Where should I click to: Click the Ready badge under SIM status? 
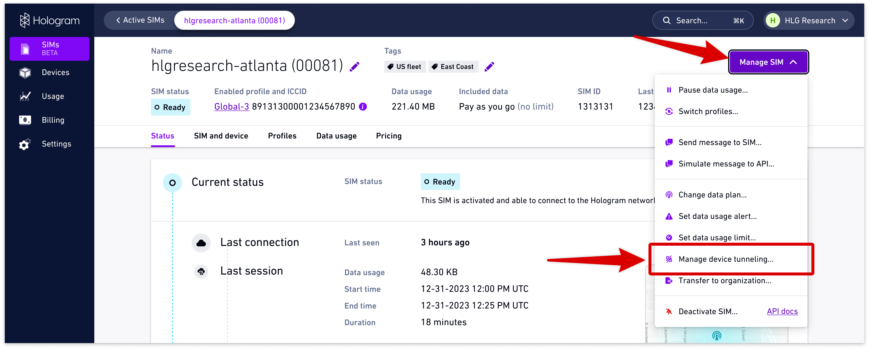(170, 107)
